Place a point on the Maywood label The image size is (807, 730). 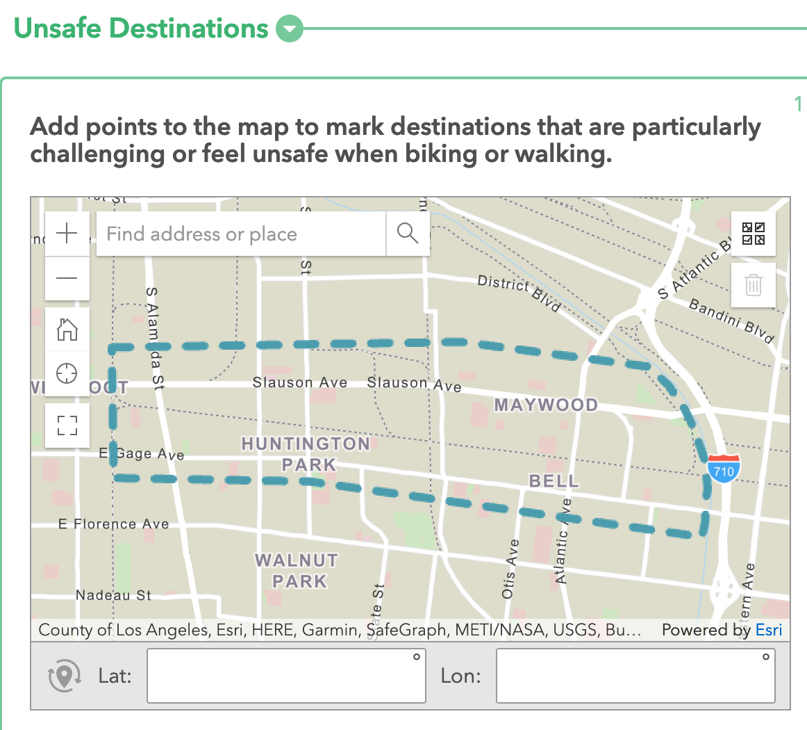546,405
